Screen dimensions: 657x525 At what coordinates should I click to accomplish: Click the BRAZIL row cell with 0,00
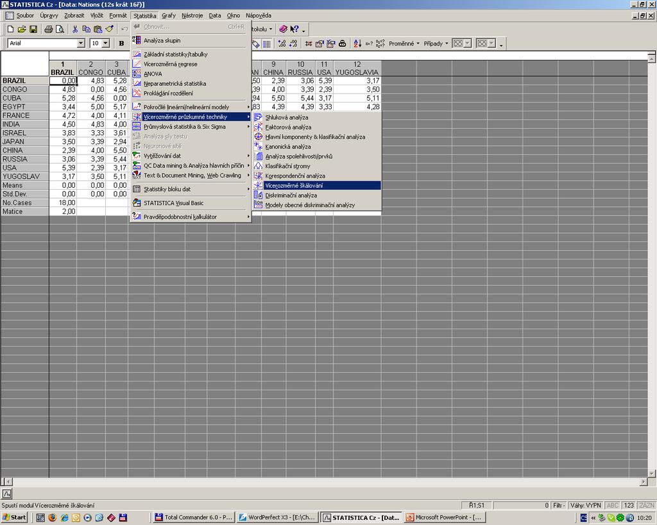[63, 81]
